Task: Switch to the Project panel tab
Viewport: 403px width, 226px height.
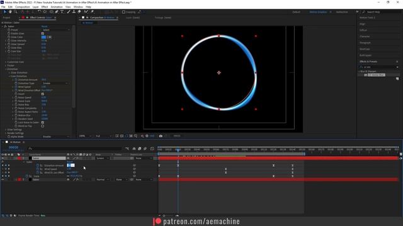Action: 7,18
